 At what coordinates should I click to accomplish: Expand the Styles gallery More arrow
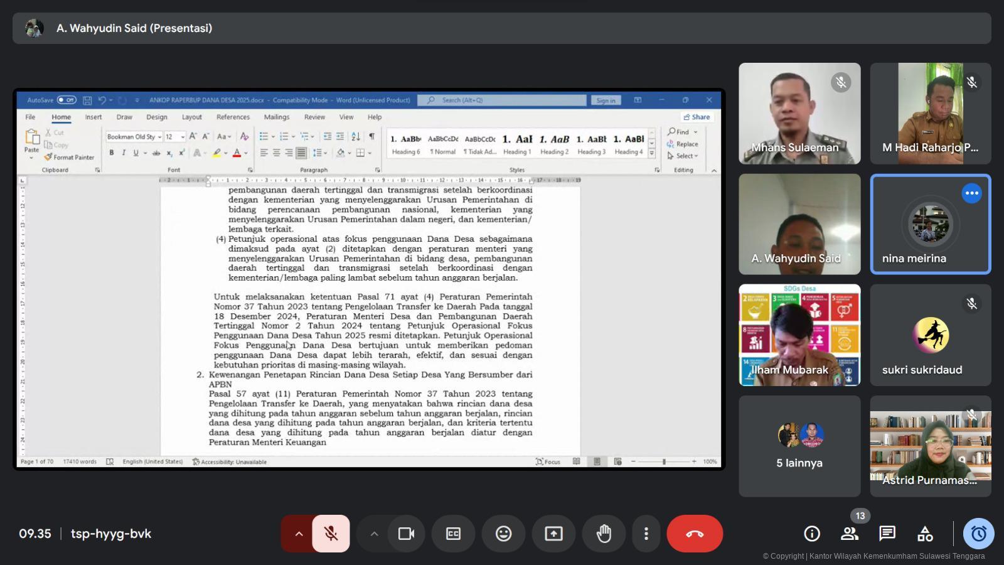[652, 153]
